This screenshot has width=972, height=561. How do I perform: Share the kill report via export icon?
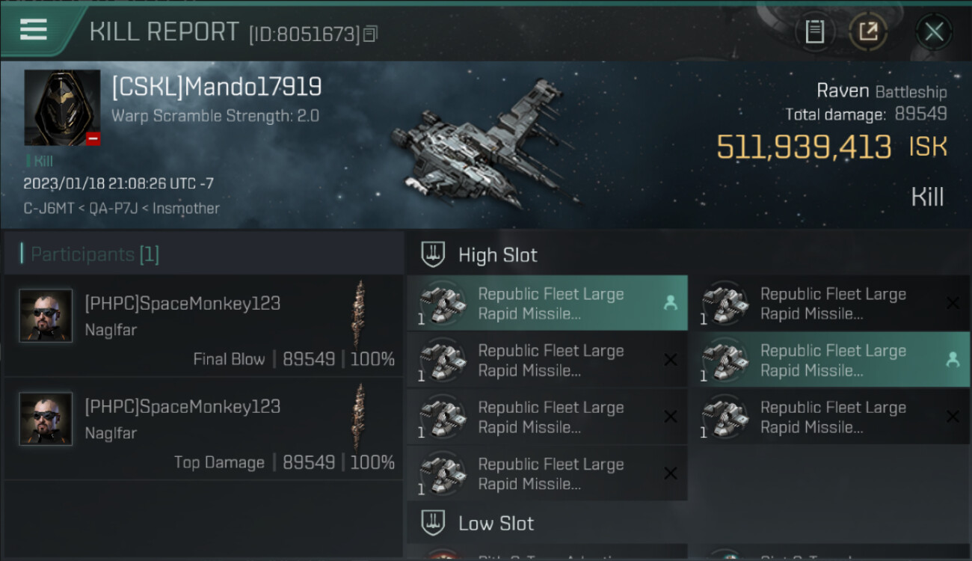pyautogui.click(x=868, y=31)
